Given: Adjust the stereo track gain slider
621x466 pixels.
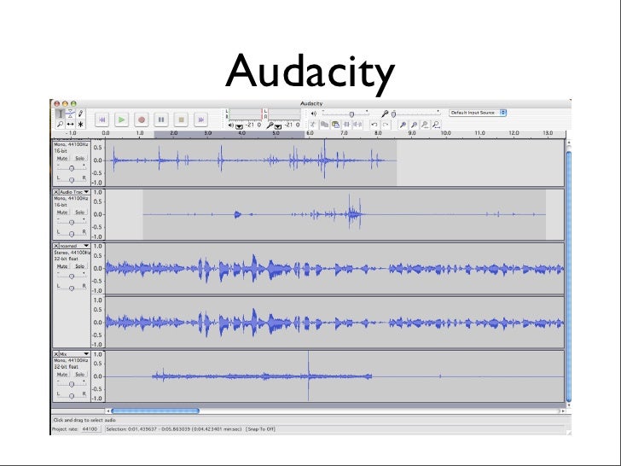Looking at the screenshot, I should [x=72, y=276].
